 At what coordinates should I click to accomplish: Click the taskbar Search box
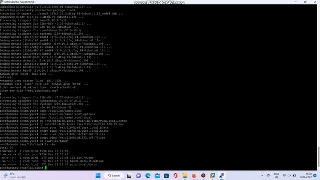114,175
